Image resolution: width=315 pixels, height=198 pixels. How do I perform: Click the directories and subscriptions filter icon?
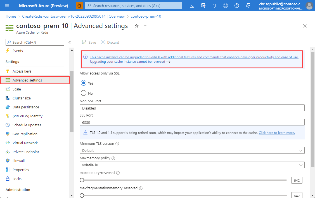point(203,6)
